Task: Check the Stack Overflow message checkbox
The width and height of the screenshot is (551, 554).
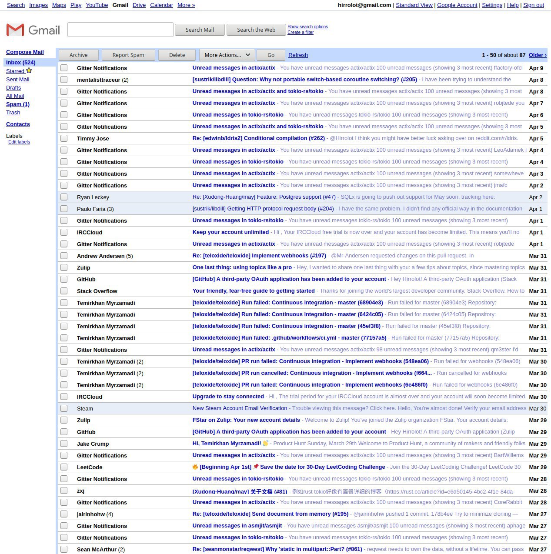Action: 64,291
